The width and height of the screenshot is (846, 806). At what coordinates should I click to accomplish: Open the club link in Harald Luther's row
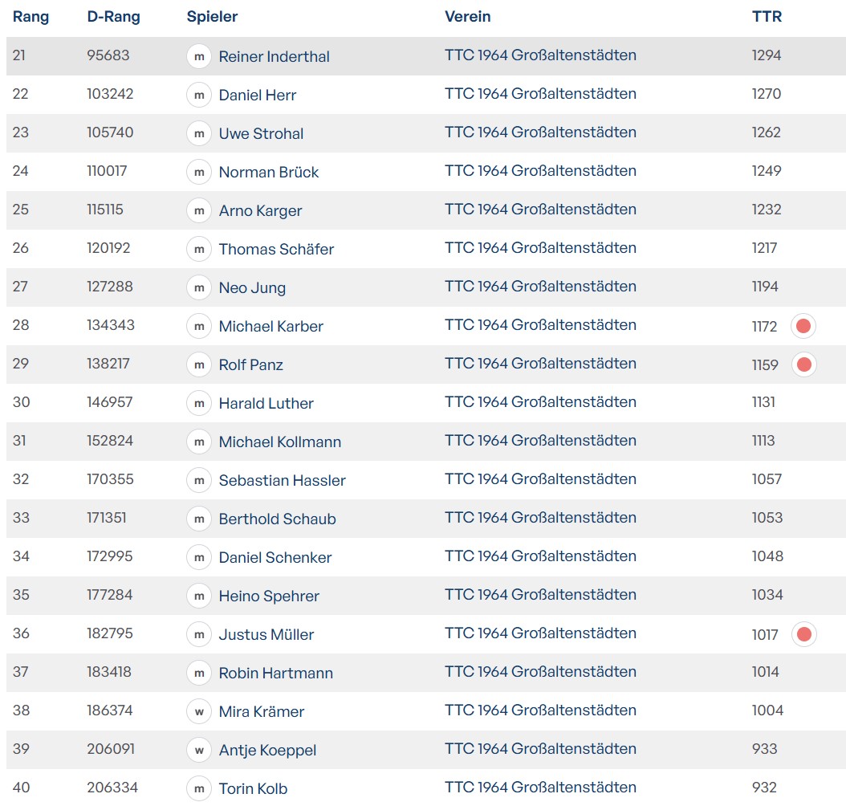[x=540, y=402]
